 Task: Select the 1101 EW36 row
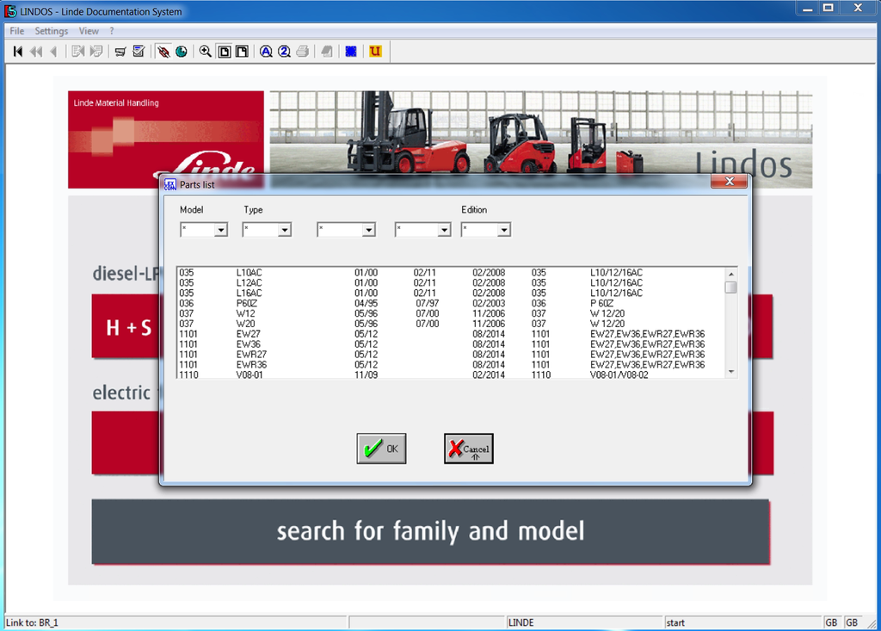click(x=451, y=344)
